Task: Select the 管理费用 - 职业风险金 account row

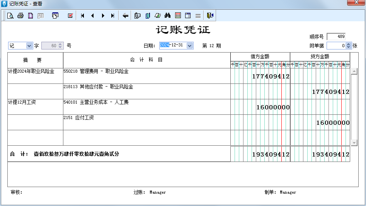Action: tap(146, 76)
